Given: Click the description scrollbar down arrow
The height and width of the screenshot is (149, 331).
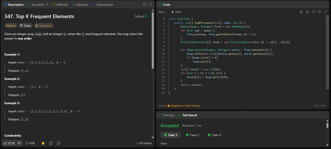Looking at the screenshot, I should point(153,137).
